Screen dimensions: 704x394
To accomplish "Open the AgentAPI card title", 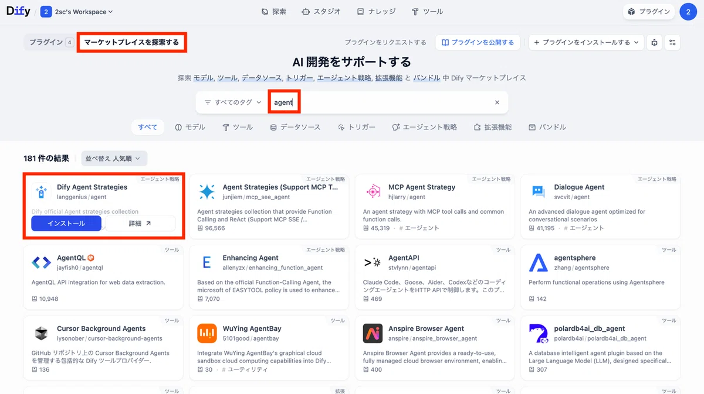I will (x=404, y=258).
